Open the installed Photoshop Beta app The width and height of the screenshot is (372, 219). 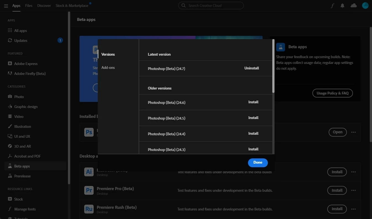(x=337, y=132)
